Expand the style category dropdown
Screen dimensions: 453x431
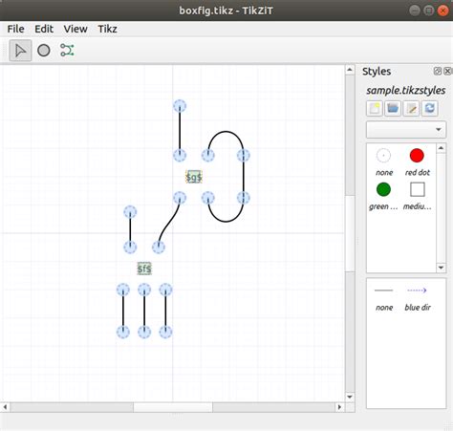(406, 129)
